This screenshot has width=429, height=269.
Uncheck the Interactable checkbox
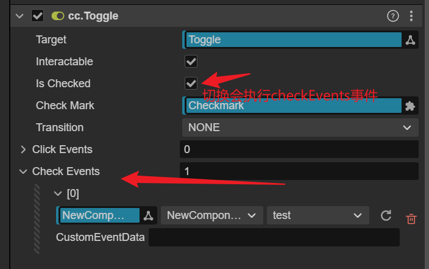(191, 62)
